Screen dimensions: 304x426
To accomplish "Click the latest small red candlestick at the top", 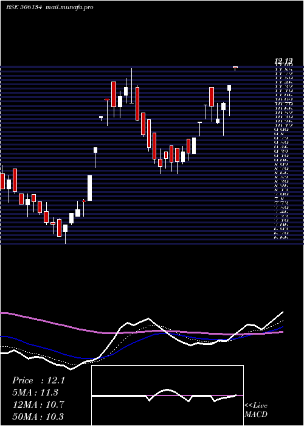I will 235,68.
